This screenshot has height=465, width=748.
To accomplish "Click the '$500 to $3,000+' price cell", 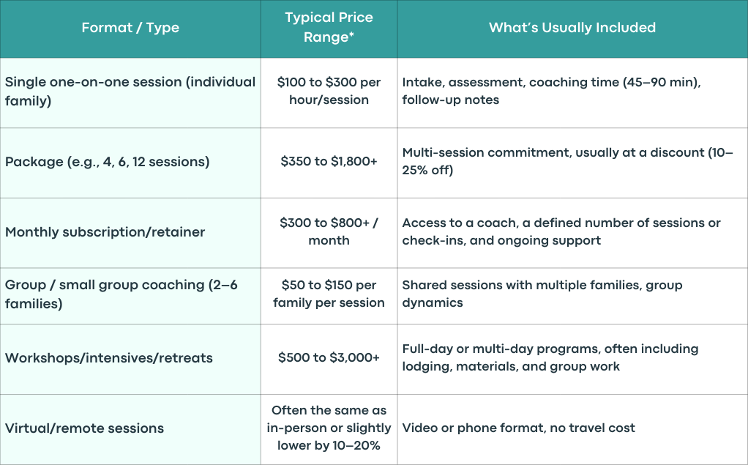I will [329, 360].
